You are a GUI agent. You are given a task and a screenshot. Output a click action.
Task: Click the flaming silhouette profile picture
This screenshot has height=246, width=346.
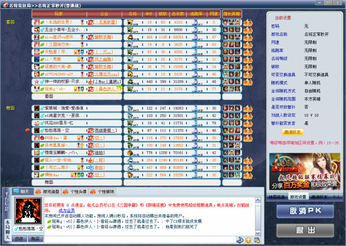(28, 211)
